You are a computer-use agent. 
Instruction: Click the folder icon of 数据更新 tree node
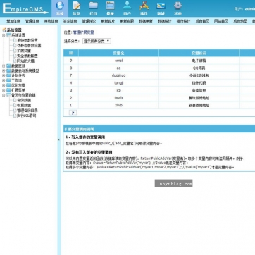pyautogui.click(x=8, y=66)
